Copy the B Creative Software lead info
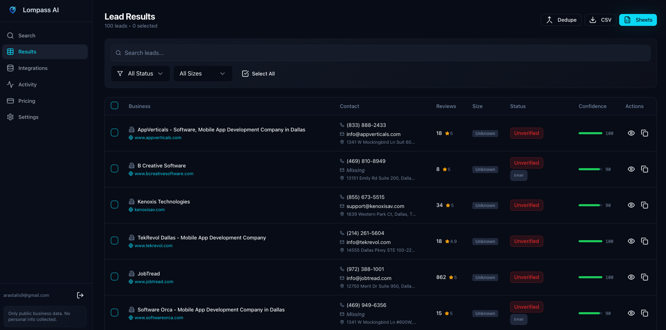The width and height of the screenshot is (666, 330). [x=645, y=169]
